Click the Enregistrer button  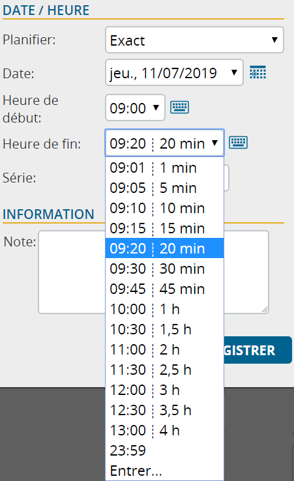pos(257,350)
